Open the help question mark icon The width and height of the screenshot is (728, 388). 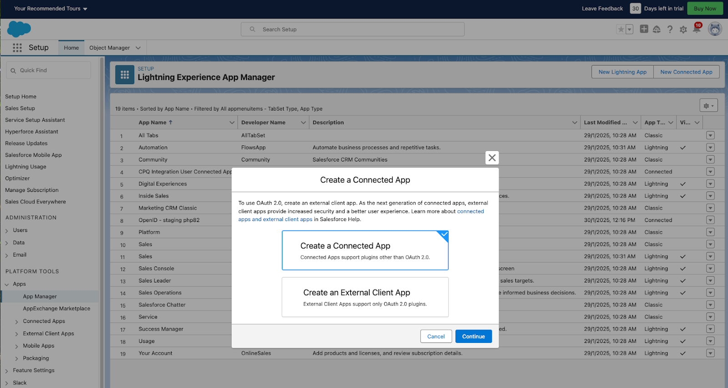coord(670,30)
